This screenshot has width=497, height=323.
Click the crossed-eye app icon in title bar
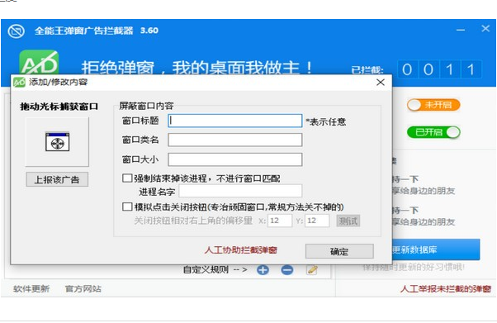(17, 31)
